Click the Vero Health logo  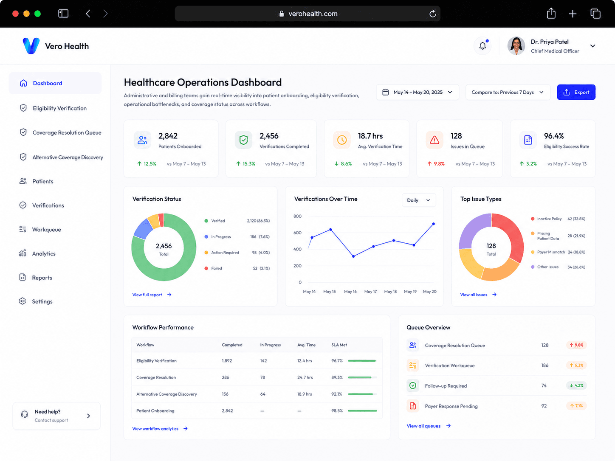[56, 46]
